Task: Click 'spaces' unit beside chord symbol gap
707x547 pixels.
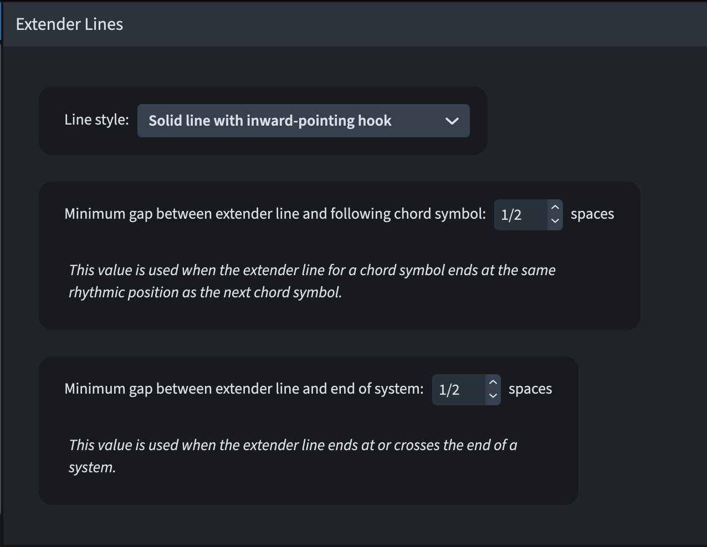Action: [x=592, y=214]
